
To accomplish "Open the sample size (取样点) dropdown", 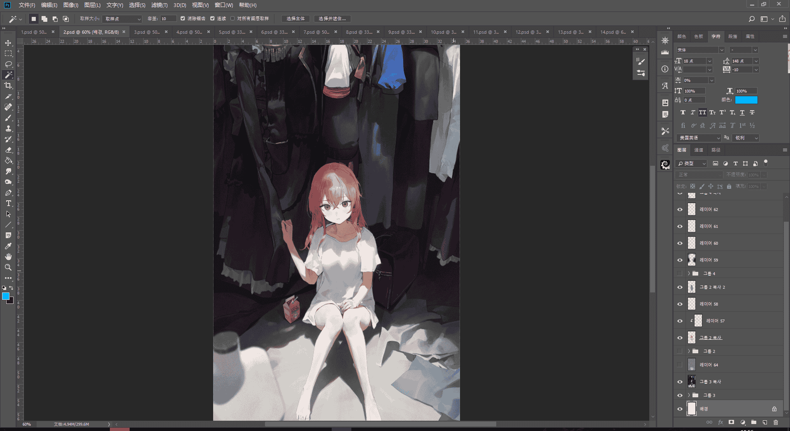I will pyautogui.click(x=122, y=19).
